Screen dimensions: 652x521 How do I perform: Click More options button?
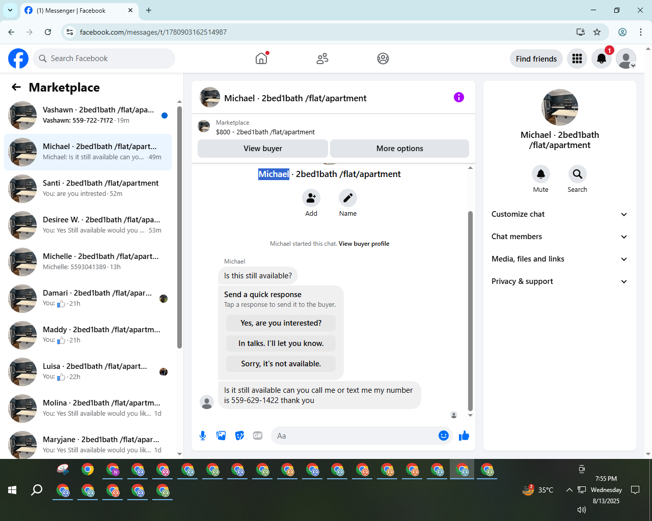[400, 149]
